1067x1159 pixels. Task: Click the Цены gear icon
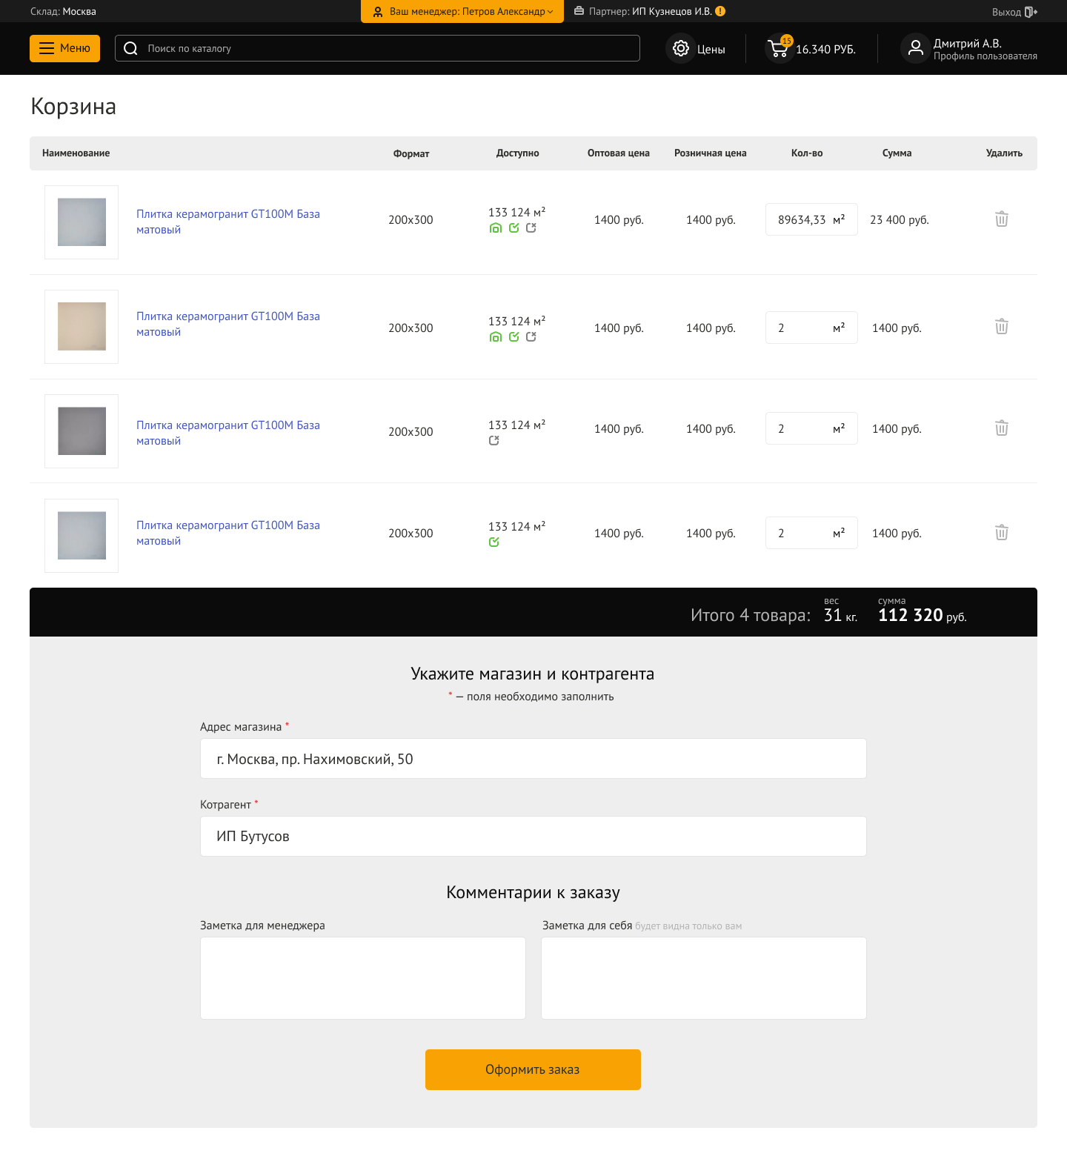[x=680, y=49]
